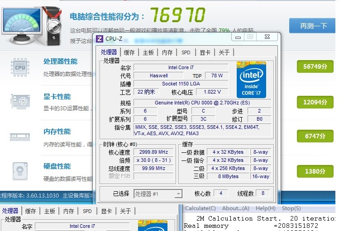
Task: Click the 名字 field showing Intel Core i7
Action: click(181, 67)
